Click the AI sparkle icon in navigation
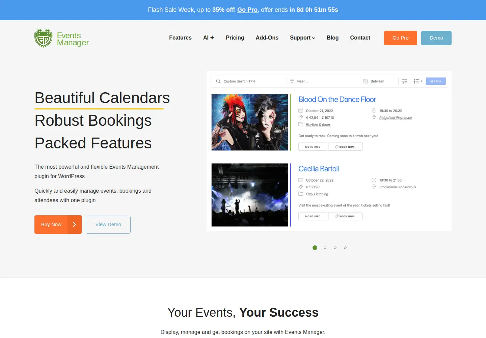This screenshot has height=338, width=486. coord(212,38)
